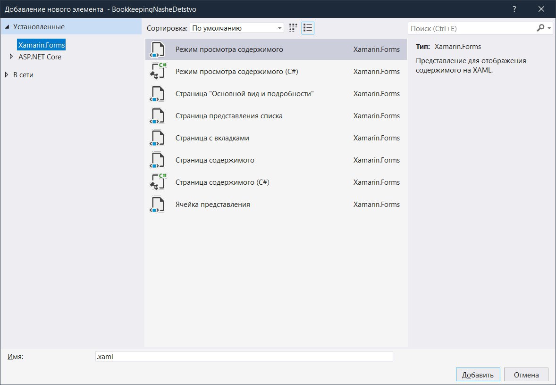
Task: Click the 'Отмена' button
Action: click(526, 375)
